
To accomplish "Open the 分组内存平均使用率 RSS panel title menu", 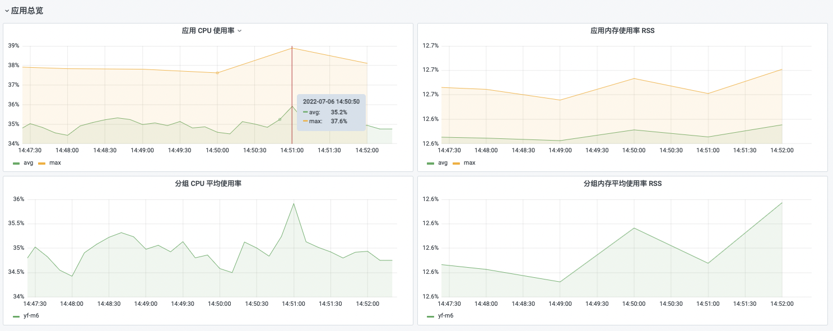I will click(622, 184).
